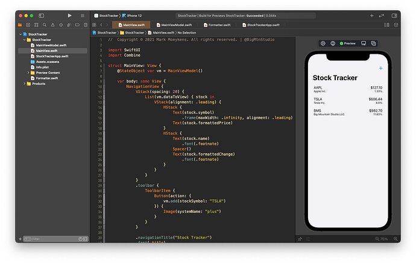Select the StockTracker scheme in the toolbar
Screen dimensions: 416x263
pos(106,16)
